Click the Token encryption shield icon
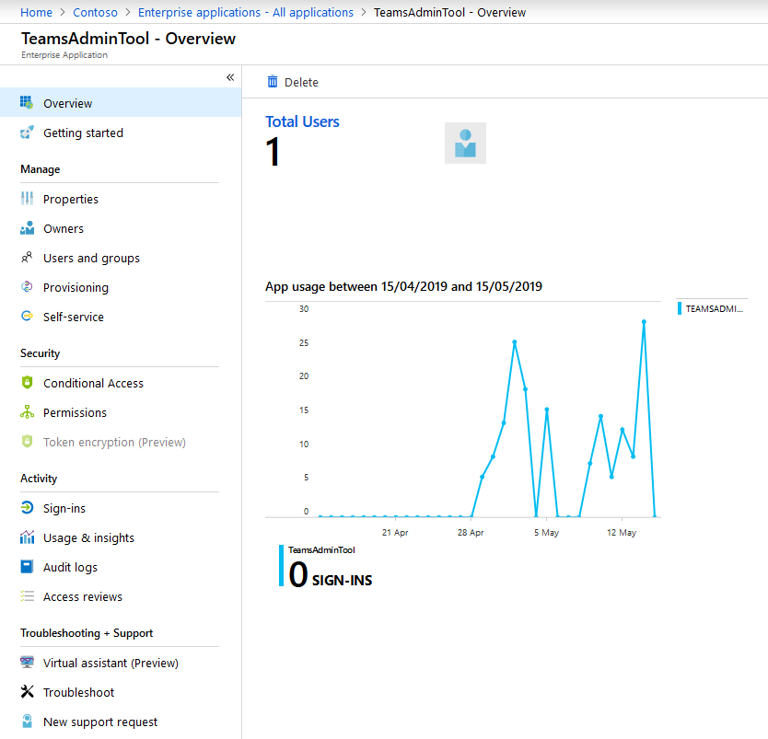This screenshot has width=768, height=739. point(27,442)
